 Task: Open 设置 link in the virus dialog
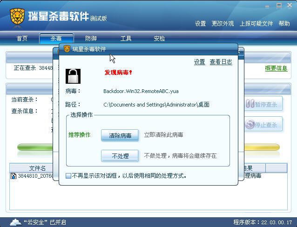pos(199,62)
